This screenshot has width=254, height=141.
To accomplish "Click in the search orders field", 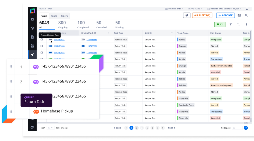I will [x=63, y=33].
